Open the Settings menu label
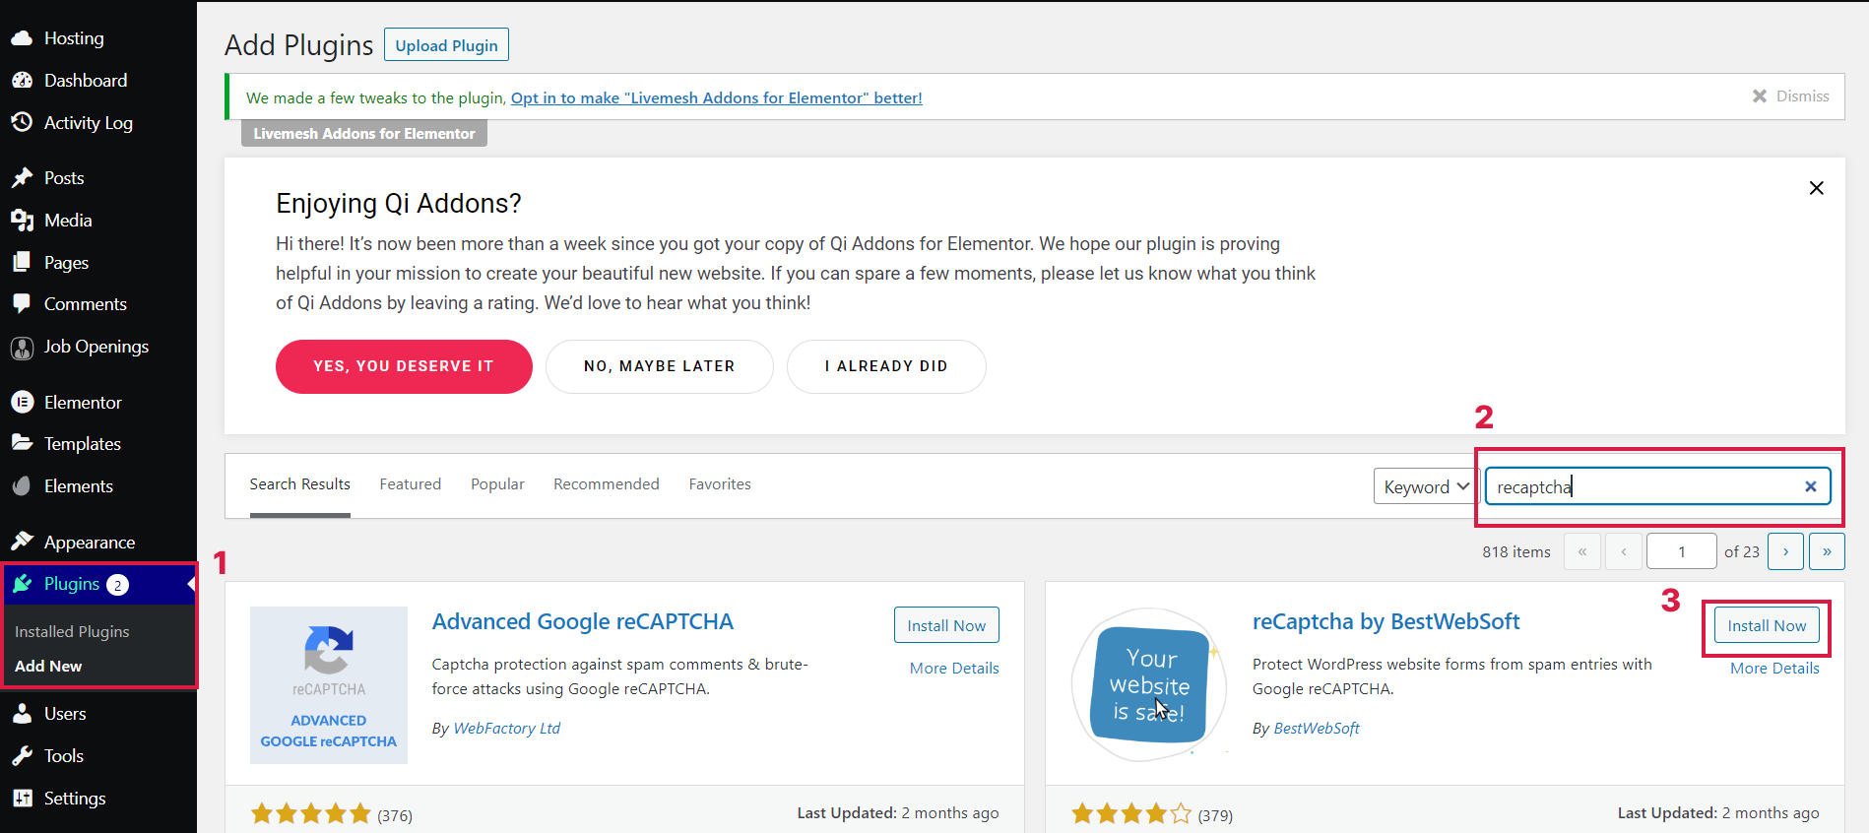Screen dimensions: 1869x833 coord(75,799)
